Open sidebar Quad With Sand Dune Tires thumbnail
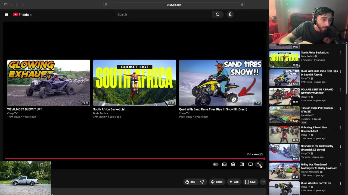The width and height of the screenshot is (348, 195). click(x=284, y=77)
